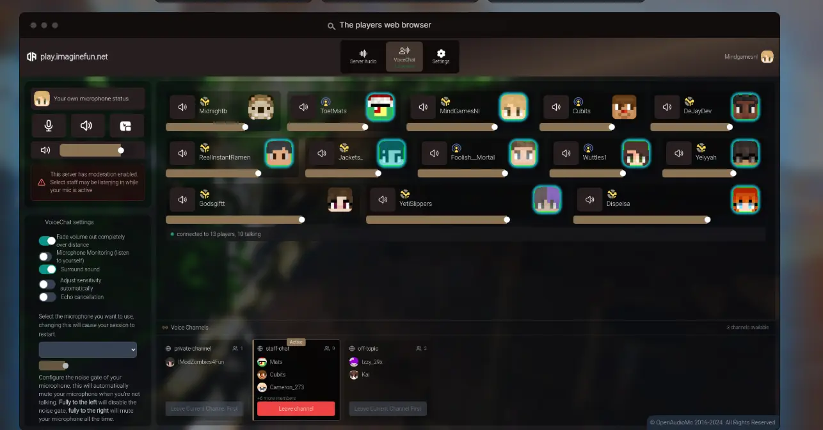823x430 pixels.
Task: Click '+6 more members' in staff-chat
Action: (x=277, y=398)
